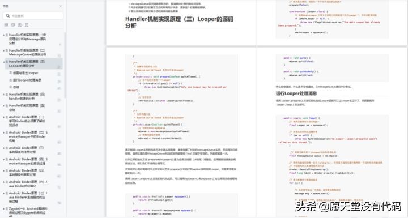
Task: Open bookmark Android Binder原理(五) 系统服务的获取过程
Action: click(x=27, y=173)
